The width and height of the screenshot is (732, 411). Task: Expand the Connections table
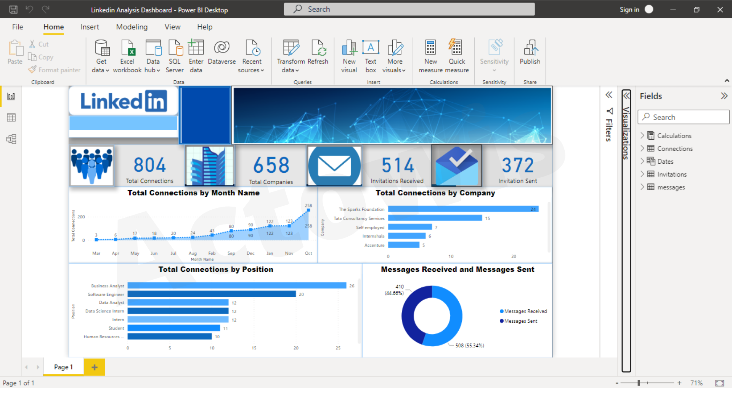tap(642, 148)
